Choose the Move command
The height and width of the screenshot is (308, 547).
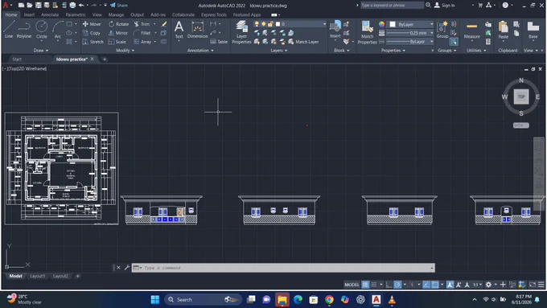click(x=92, y=24)
